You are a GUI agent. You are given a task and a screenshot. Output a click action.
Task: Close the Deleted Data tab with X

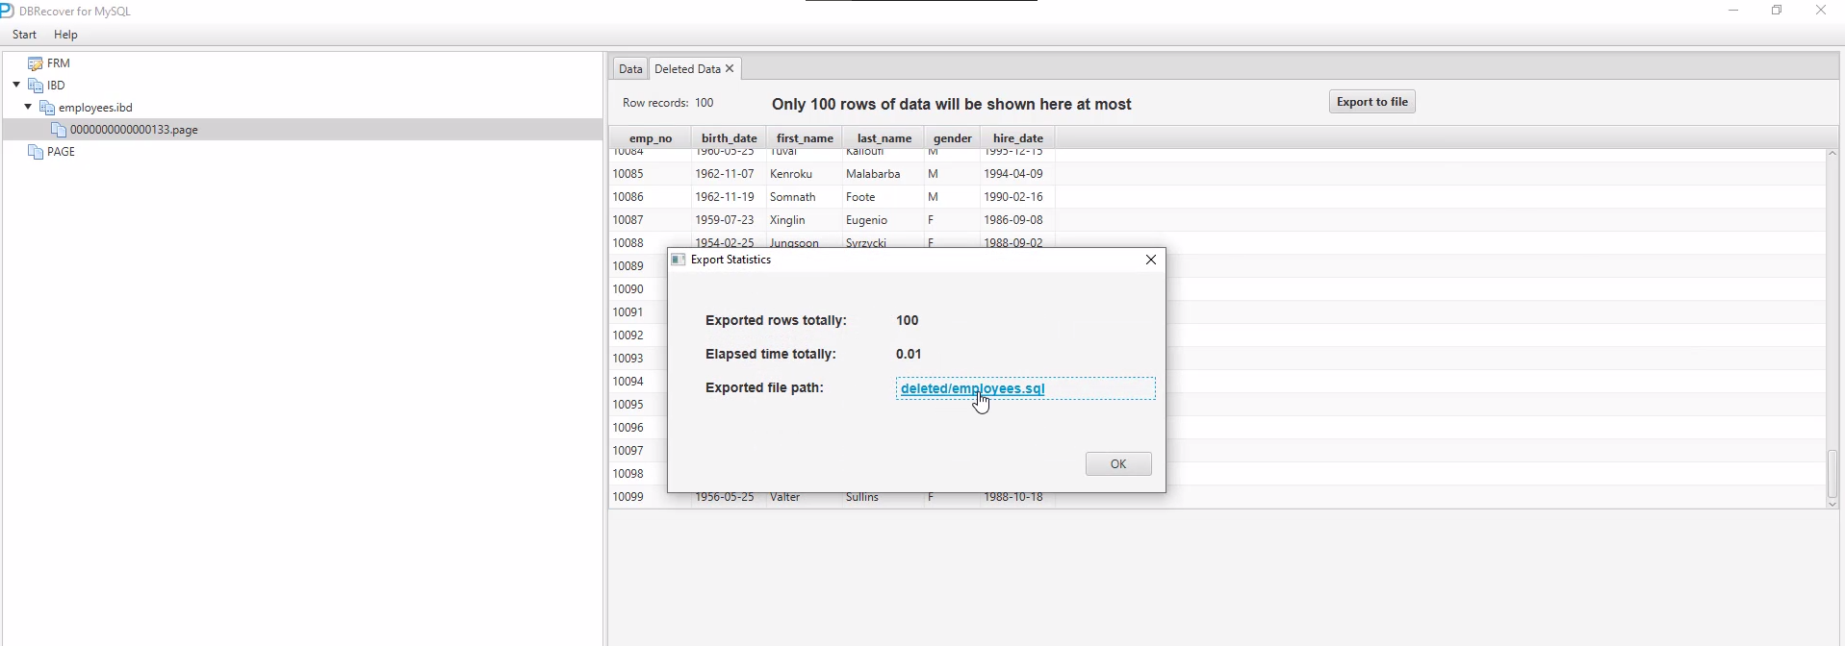730,68
